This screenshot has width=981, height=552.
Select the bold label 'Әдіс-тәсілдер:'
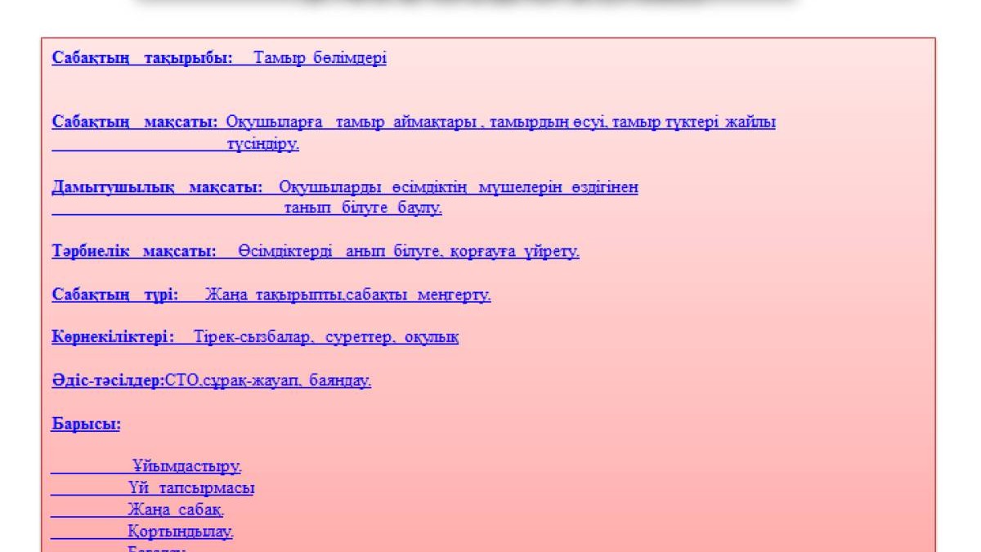(x=108, y=380)
